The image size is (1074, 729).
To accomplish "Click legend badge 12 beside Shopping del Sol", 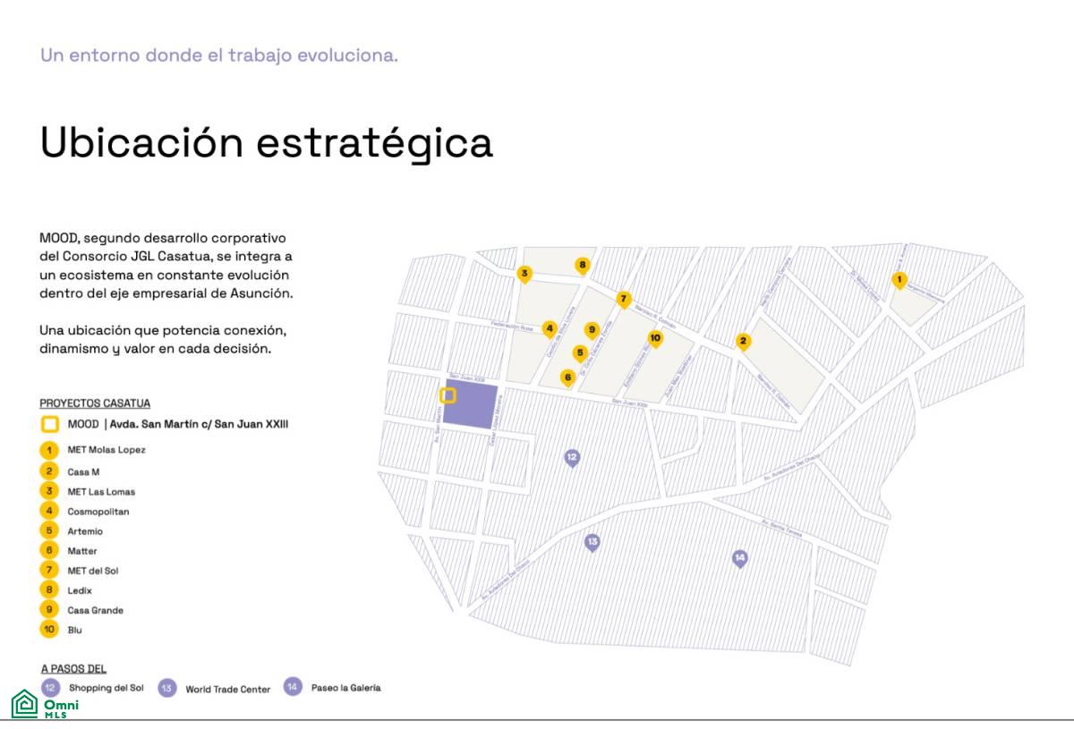I will coord(51,688).
